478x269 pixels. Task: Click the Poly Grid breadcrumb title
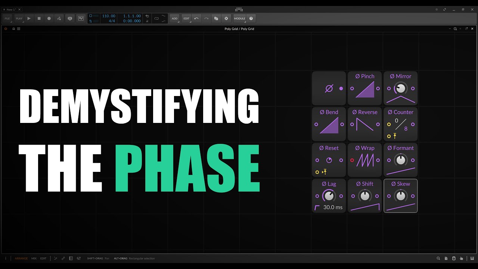(239, 29)
